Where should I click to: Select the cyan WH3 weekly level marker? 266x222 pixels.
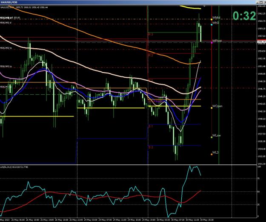[212, 25]
